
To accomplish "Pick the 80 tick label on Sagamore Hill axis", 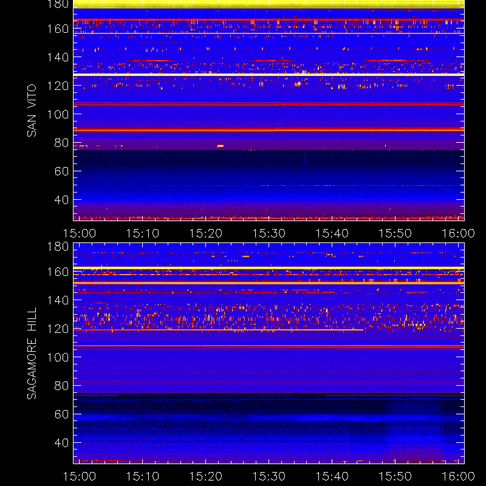I will (62, 386).
